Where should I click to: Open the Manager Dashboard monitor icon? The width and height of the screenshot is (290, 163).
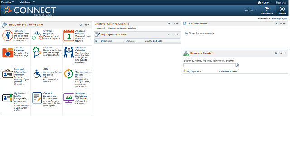(69, 98)
